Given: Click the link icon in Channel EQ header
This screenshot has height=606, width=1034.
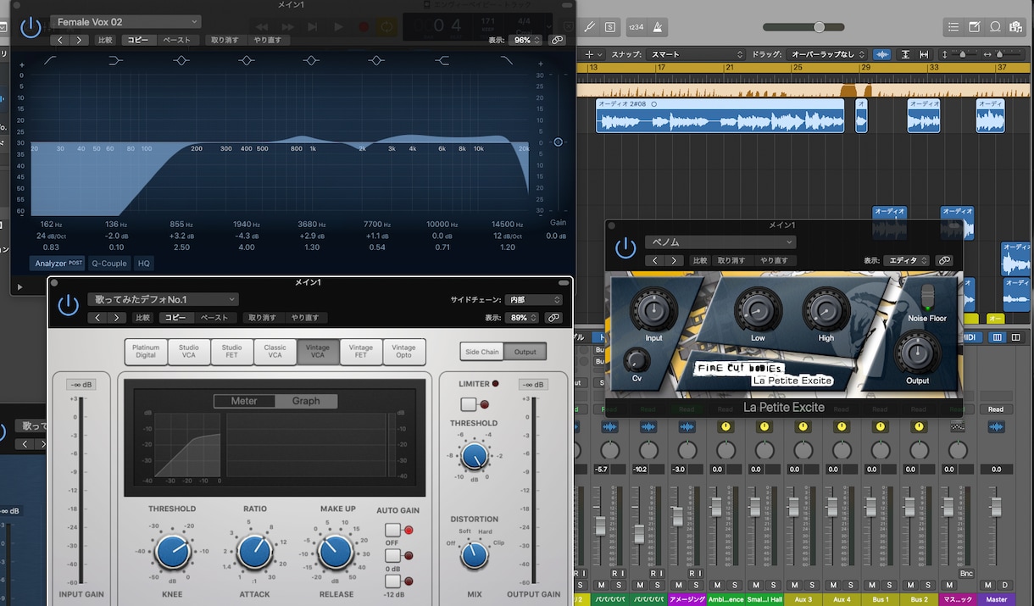Looking at the screenshot, I should (x=557, y=40).
